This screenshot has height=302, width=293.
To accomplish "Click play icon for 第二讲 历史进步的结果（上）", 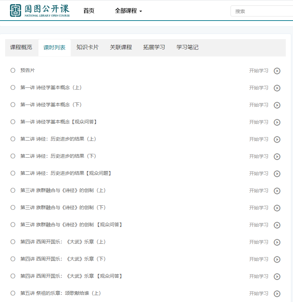I will pyautogui.click(x=277, y=140).
